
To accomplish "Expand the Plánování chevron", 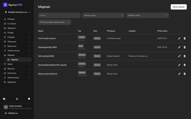I will click(29, 42).
